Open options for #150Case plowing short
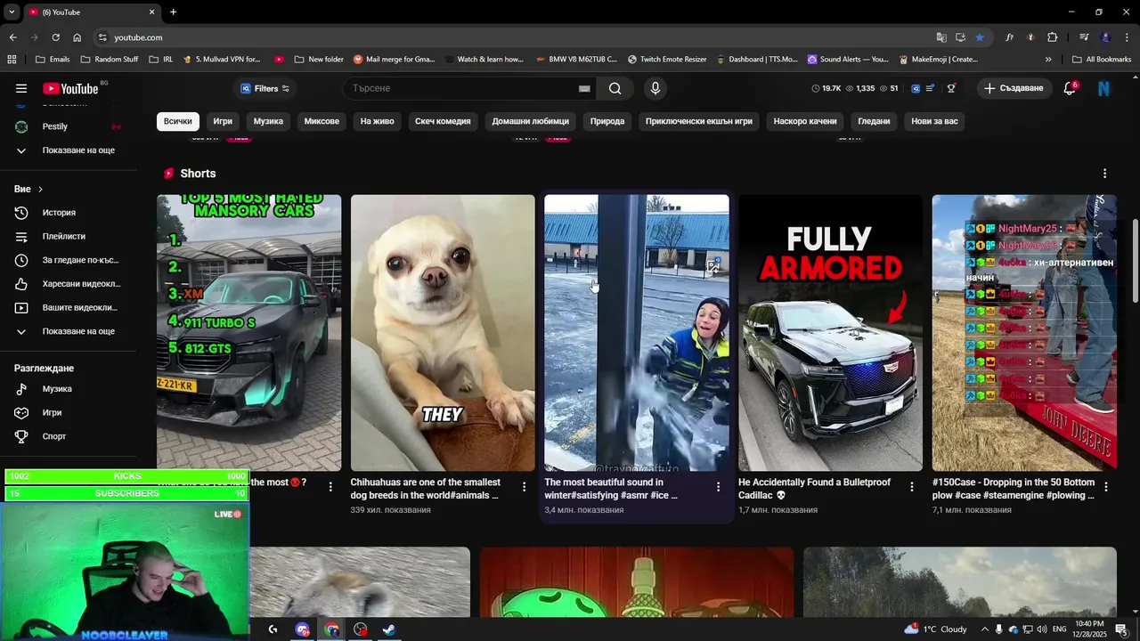 pyautogui.click(x=1105, y=487)
